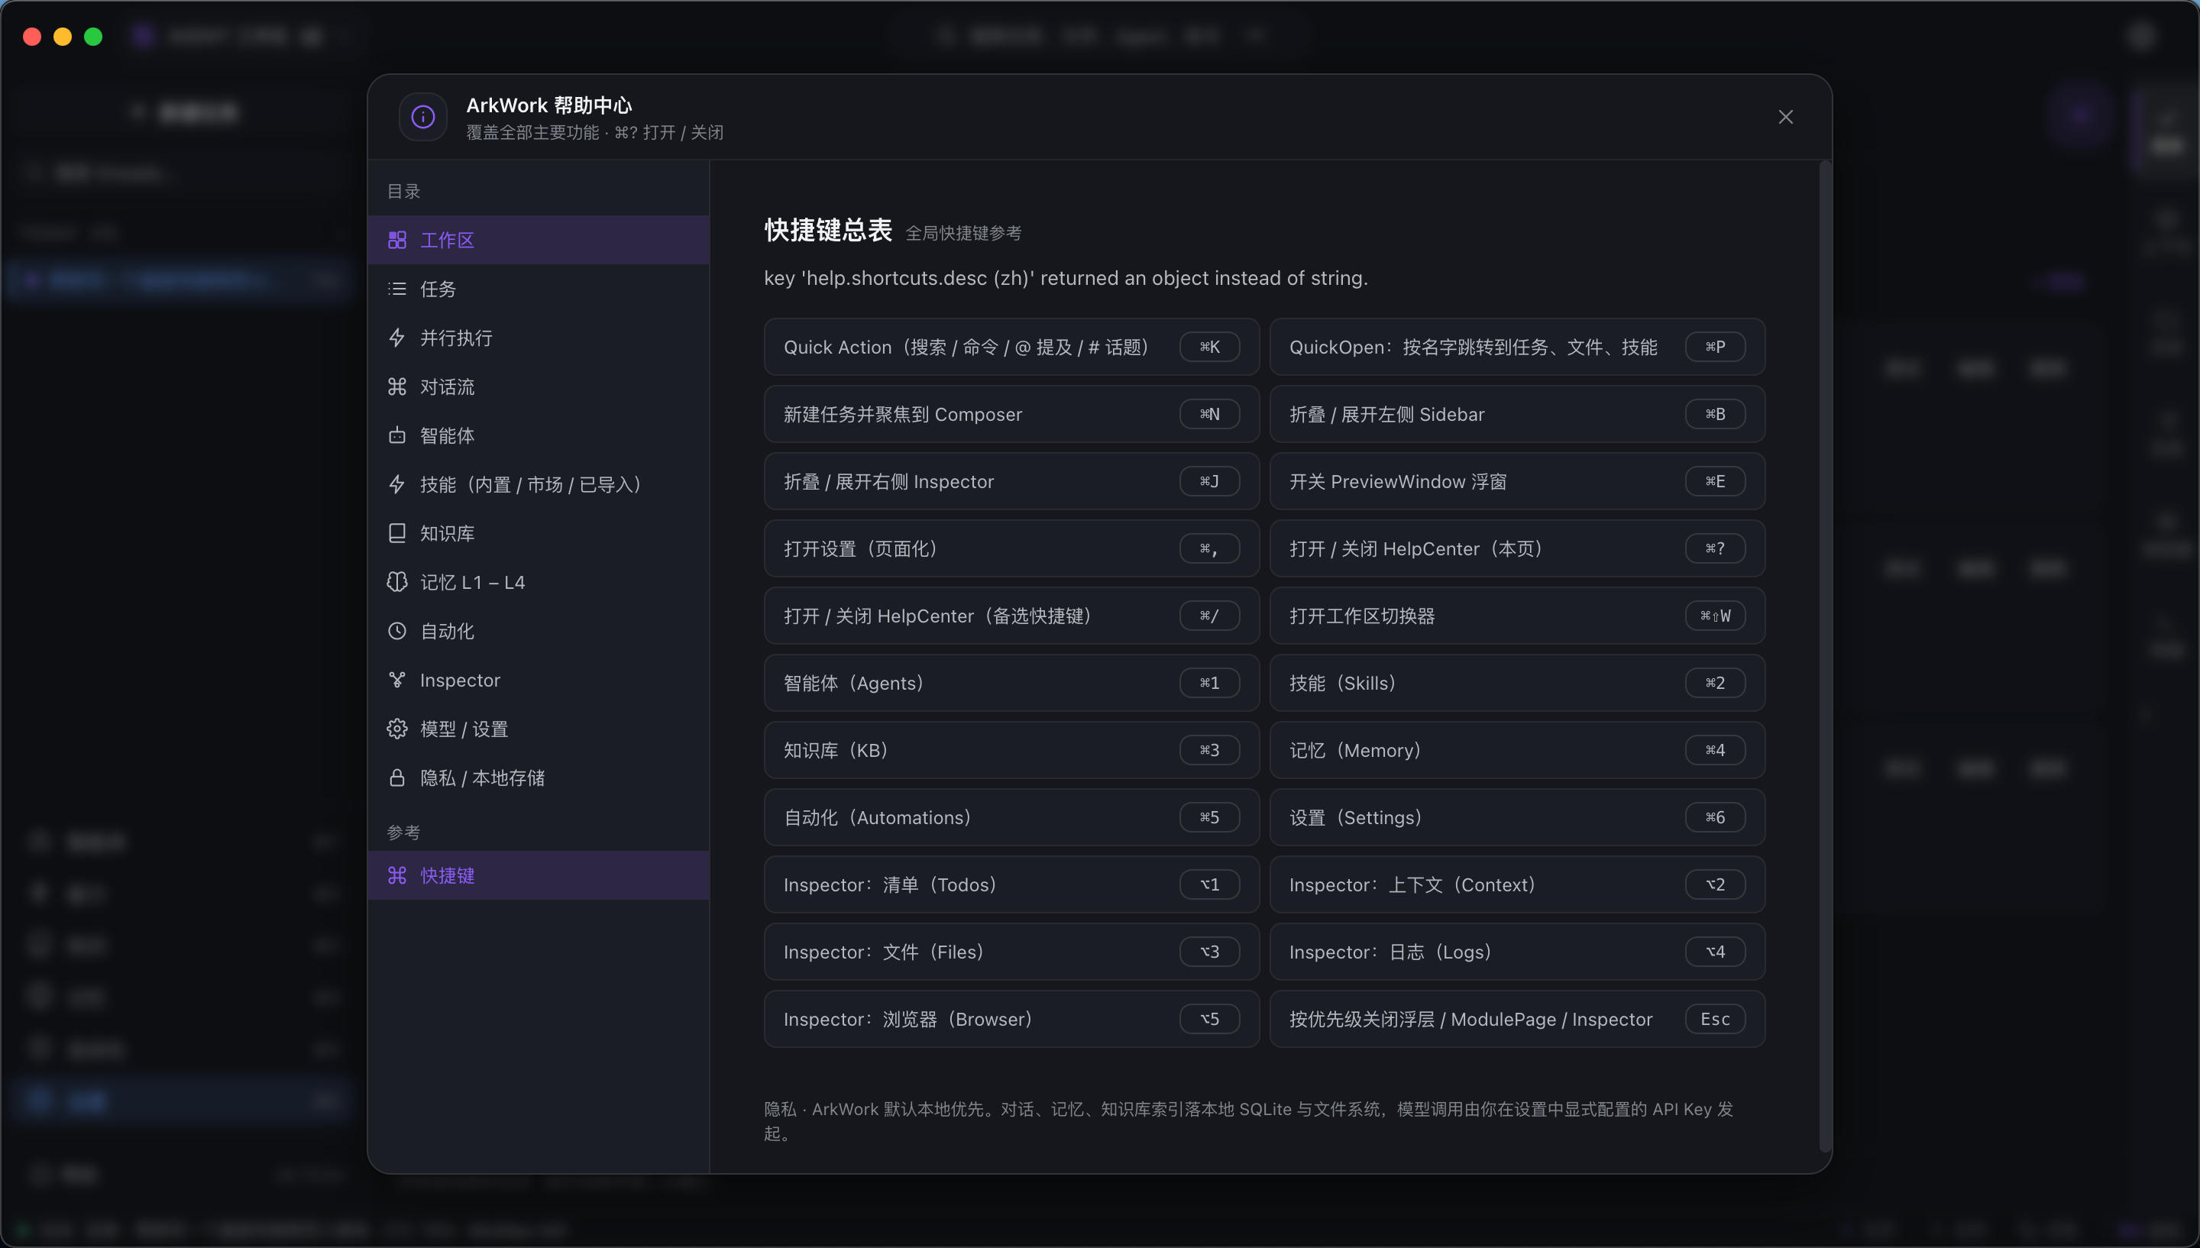Click the help dialog vertical scrollbar
This screenshot has height=1248, width=2200.
[1825, 656]
